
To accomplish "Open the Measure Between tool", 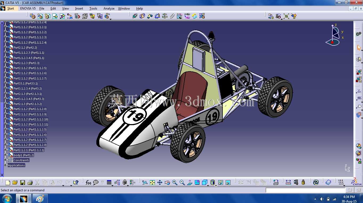I will 288,183.
